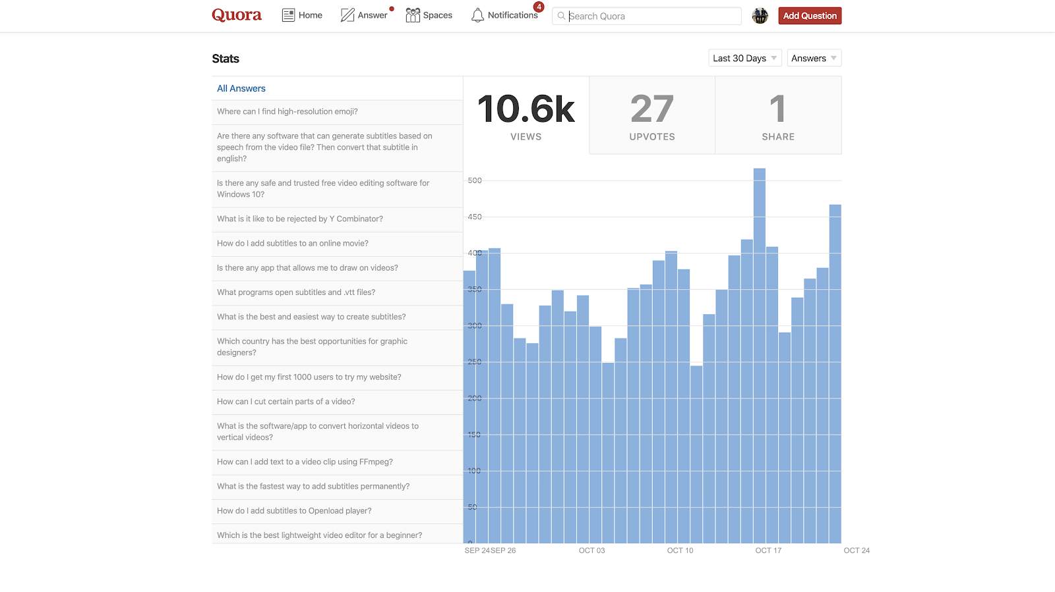The width and height of the screenshot is (1055, 592).
Task: Open the Answer pencil icon
Action: click(347, 15)
